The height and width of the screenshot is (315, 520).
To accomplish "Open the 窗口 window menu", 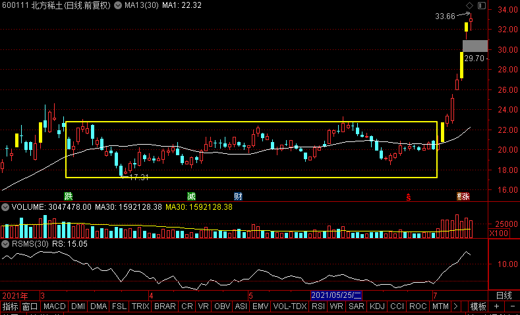I will tap(30, 306).
